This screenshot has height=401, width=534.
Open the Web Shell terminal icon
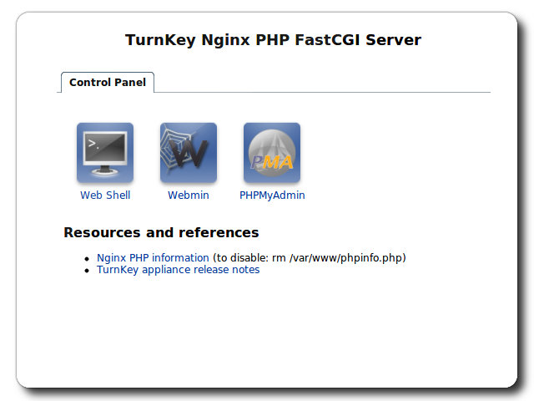[x=105, y=153]
